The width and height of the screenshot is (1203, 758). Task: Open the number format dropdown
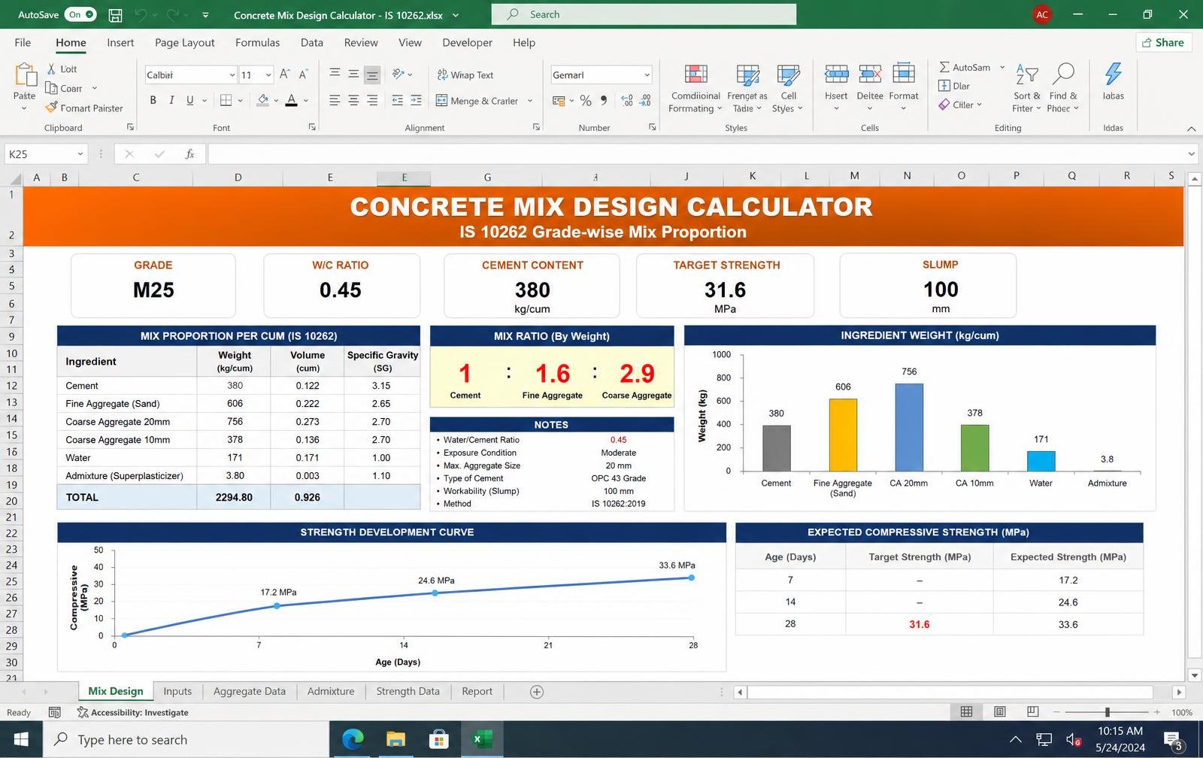tap(647, 75)
